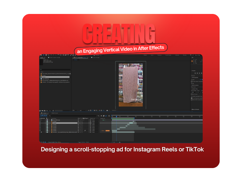The height and width of the screenshot is (182, 242).
Task: Click the blue current time indicator marker
Action: coord(116,116)
